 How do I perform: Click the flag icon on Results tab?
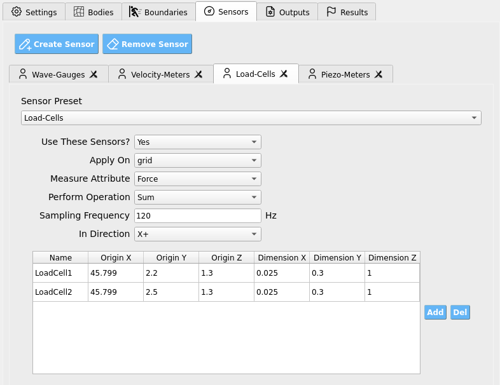pyautogui.click(x=331, y=12)
